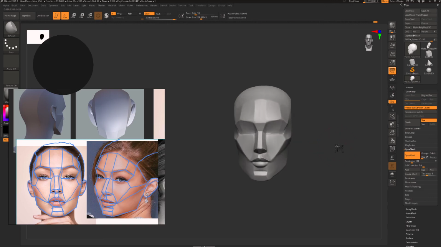Click the Save As tool button
This screenshot has height=247, width=441.
[429, 11]
